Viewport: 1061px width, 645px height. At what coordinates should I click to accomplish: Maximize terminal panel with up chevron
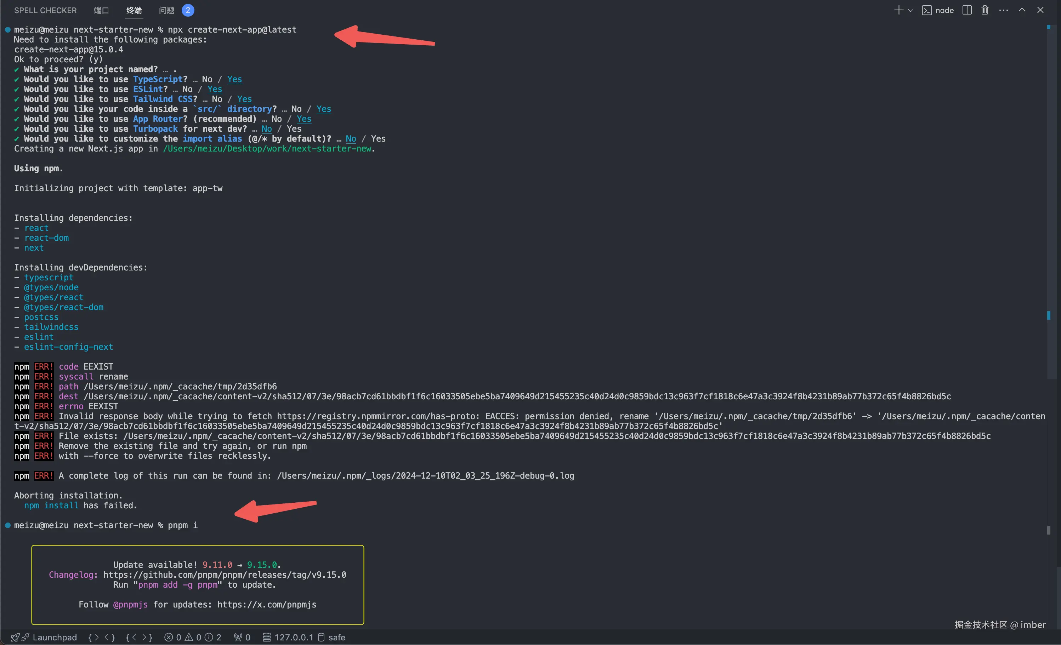1022,10
